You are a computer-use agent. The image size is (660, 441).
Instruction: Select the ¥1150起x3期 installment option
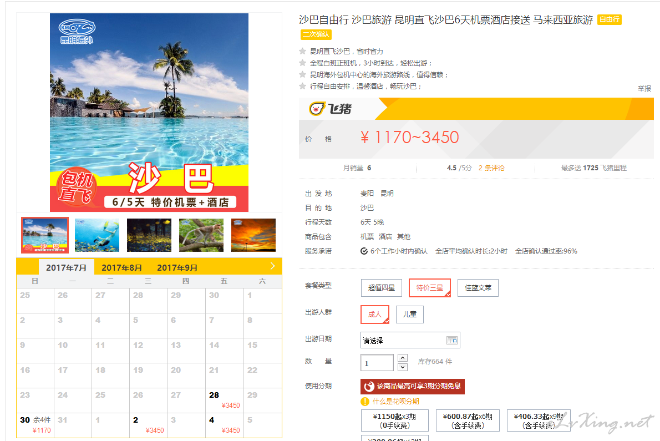395,420
